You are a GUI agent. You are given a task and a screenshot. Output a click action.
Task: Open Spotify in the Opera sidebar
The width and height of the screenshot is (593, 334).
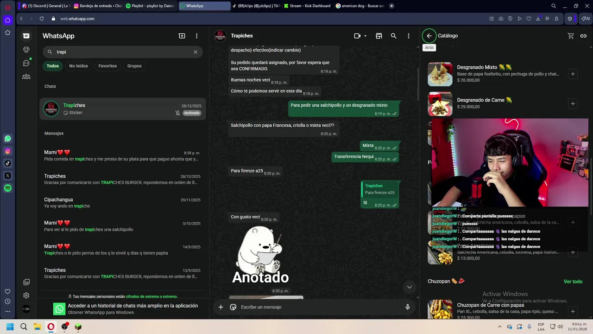7,188
